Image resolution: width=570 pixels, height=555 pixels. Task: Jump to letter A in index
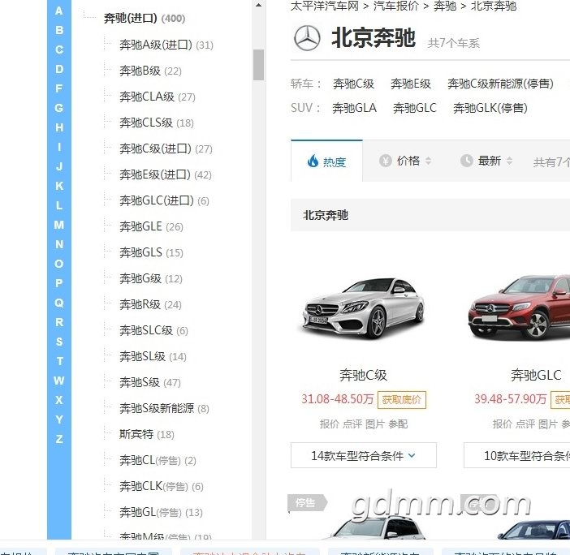pyautogui.click(x=59, y=11)
